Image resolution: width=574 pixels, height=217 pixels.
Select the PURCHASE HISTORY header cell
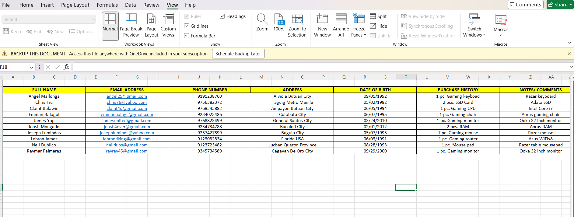(458, 90)
